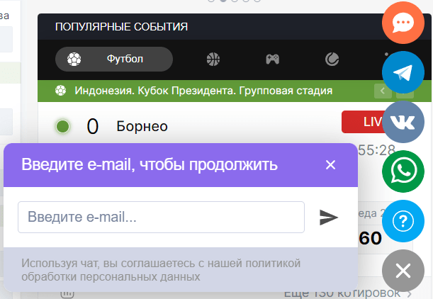Click the red LIVE badge

pyautogui.click(x=363, y=122)
